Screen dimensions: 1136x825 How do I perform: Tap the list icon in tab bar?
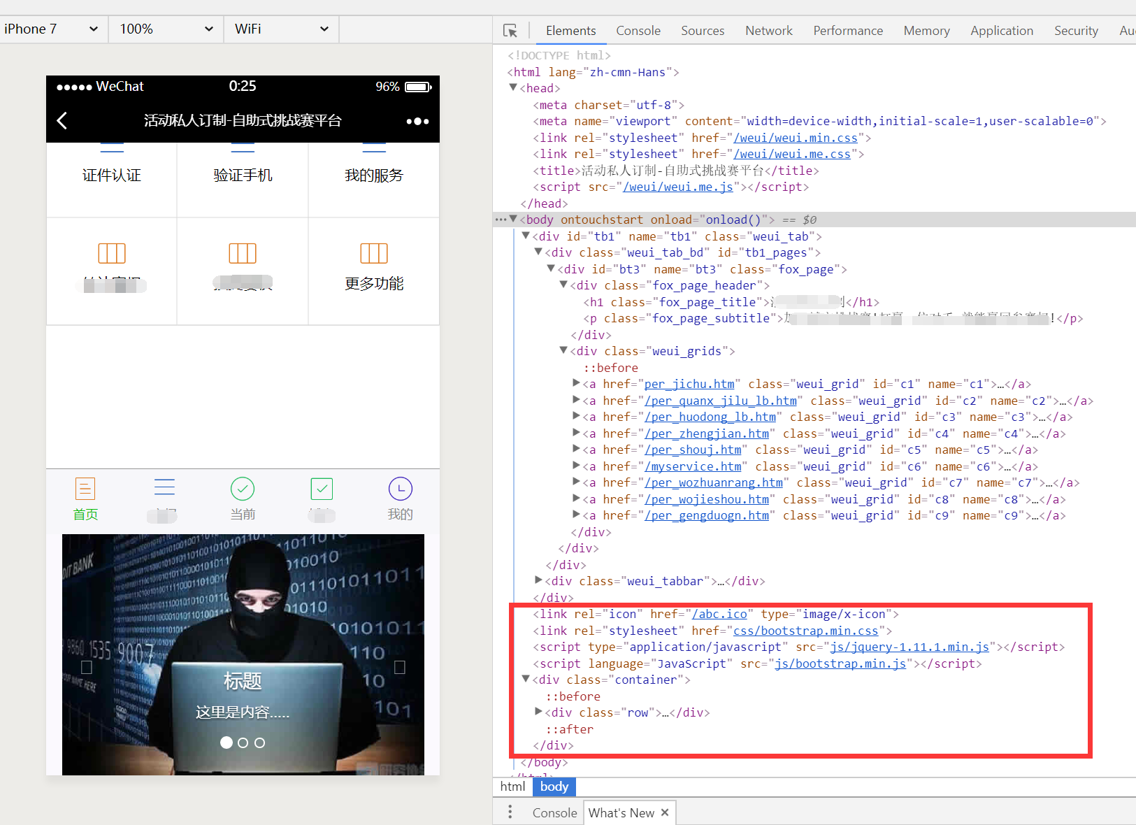pyautogui.click(x=164, y=487)
